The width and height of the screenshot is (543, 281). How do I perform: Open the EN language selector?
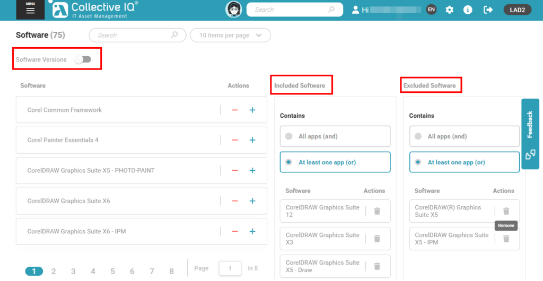pos(431,10)
